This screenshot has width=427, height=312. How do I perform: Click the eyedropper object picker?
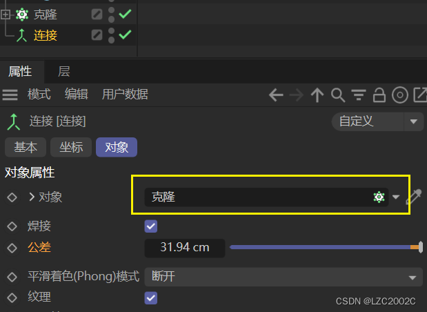(x=414, y=197)
